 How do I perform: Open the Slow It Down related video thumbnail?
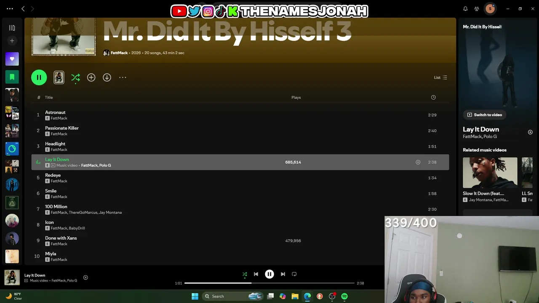click(x=490, y=173)
